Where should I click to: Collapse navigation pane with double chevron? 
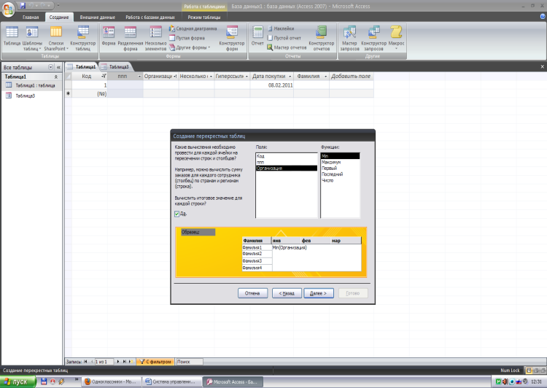58,67
